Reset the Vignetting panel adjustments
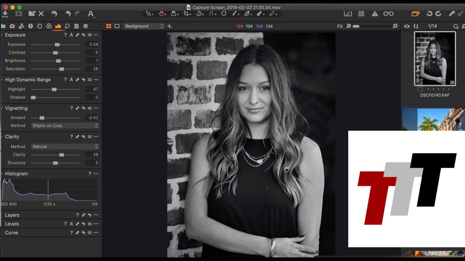465x261 pixels. pyautogui.click(x=83, y=108)
